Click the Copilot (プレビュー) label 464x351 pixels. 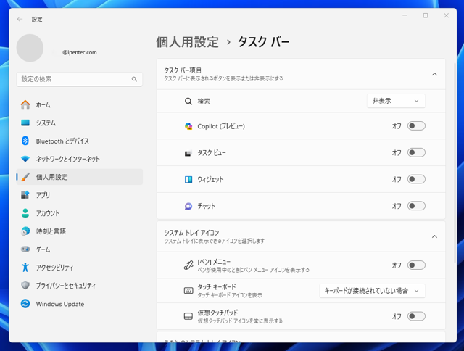(x=221, y=126)
